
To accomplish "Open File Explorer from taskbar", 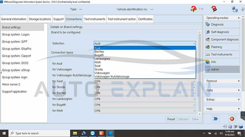I will point(75,133).
